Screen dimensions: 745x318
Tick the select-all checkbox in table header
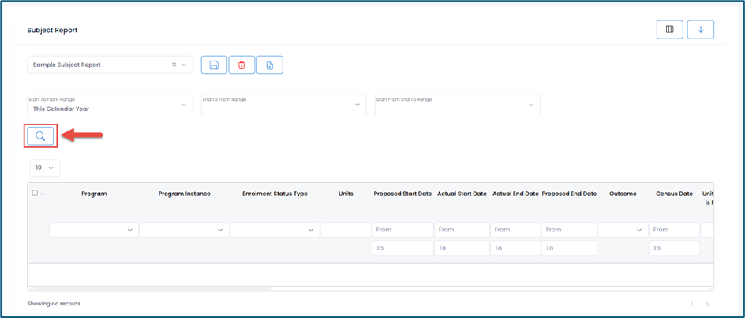coord(34,193)
